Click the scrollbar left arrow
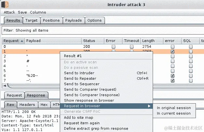 point(5,86)
